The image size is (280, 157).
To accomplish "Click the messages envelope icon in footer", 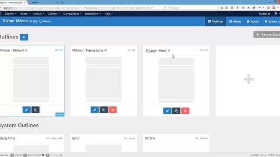I will 43,155.
